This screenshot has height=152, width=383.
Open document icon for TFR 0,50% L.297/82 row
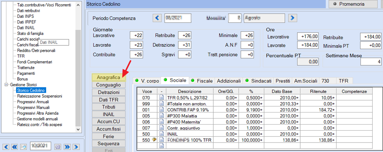[161, 98]
